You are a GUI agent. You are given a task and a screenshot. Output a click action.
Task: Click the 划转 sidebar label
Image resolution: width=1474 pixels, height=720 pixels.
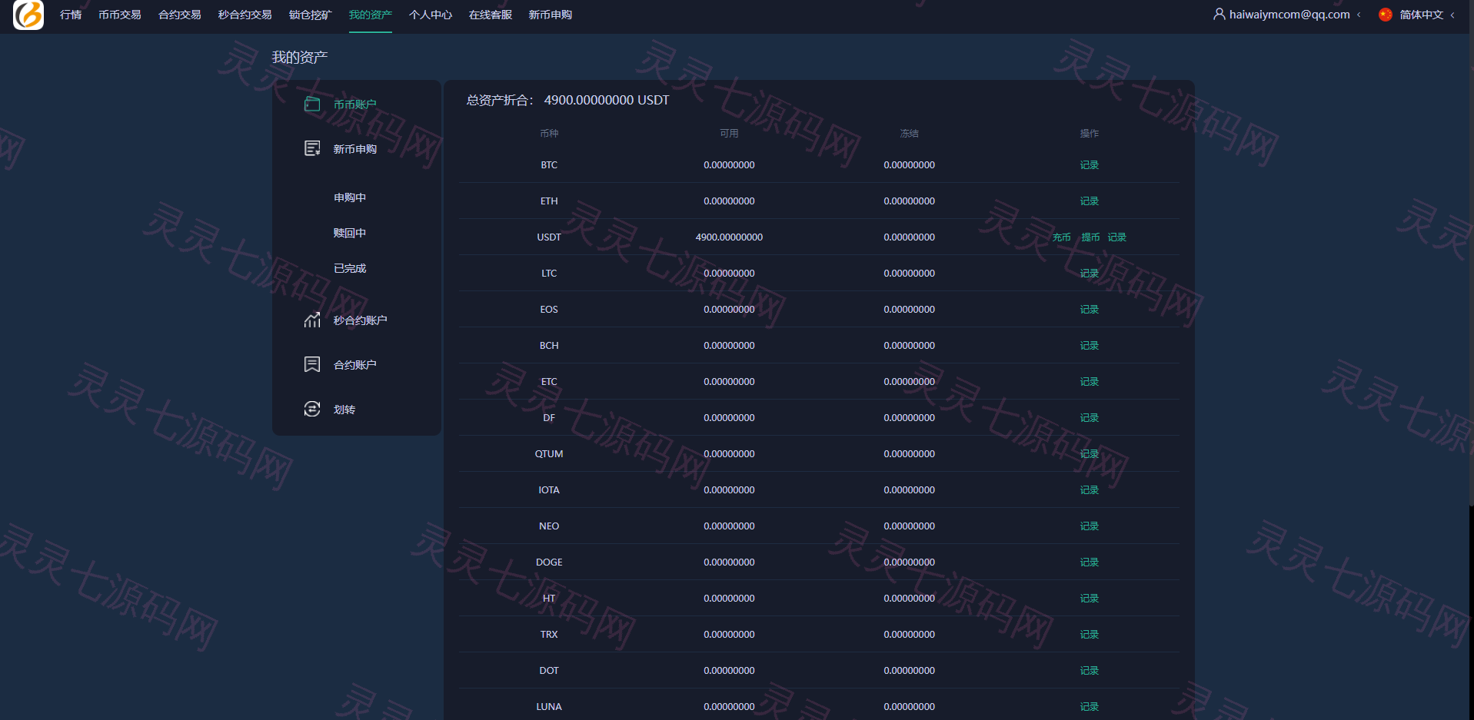pos(344,410)
